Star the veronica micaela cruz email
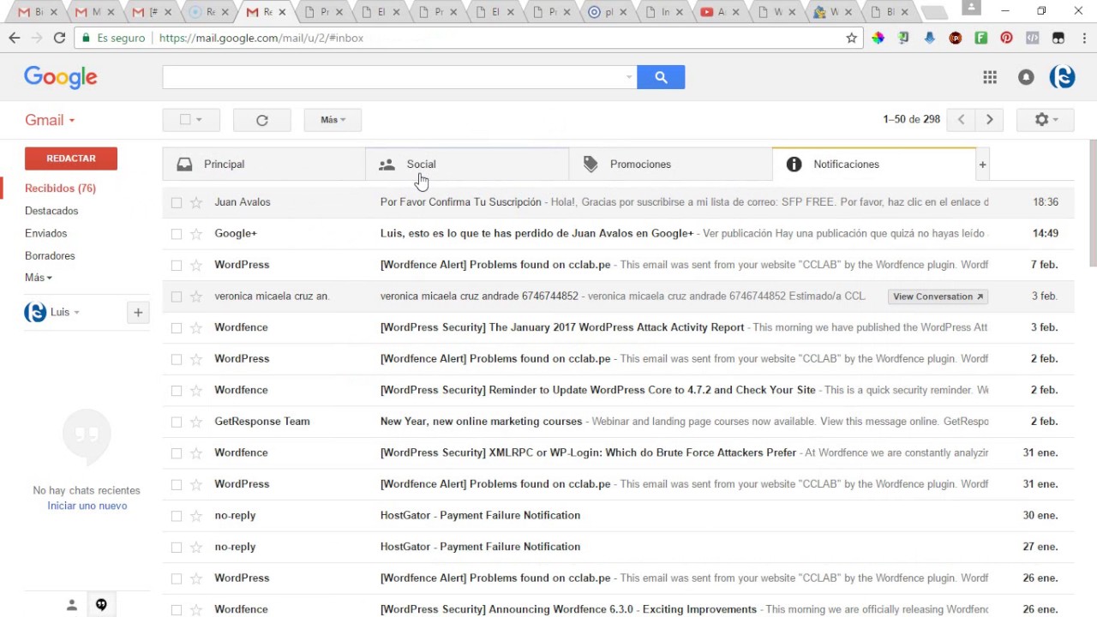Image resolution: width=1097 pixels, height=617 pixels. 196,297
